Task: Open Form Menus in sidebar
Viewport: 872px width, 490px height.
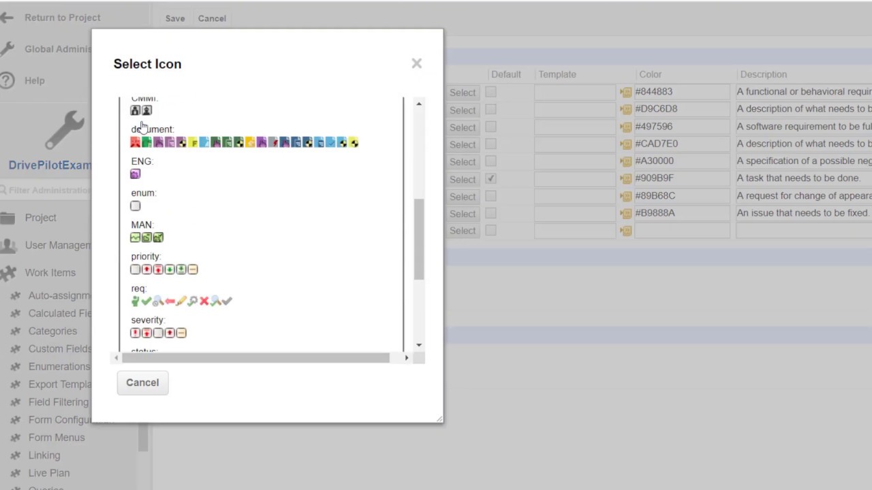Action: click(57, 438)
